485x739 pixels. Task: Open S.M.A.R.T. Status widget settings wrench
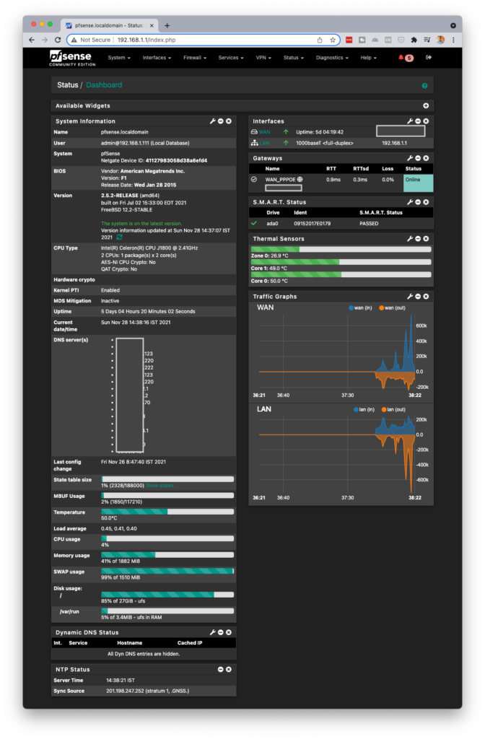(x=410, y=202)
